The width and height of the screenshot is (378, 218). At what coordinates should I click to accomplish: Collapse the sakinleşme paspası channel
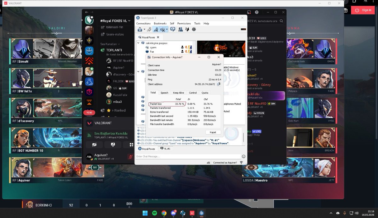[x=138, y=43]
